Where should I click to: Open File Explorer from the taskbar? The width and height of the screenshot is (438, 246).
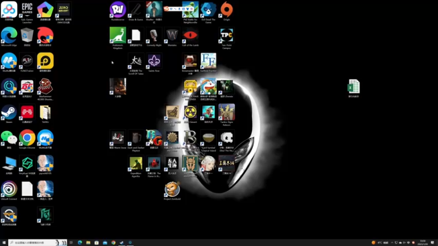tap(88, 243)
